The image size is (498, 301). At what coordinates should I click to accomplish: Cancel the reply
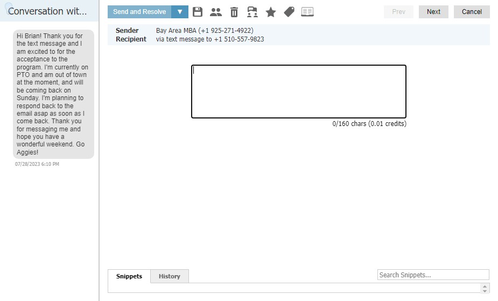(472, 12)
